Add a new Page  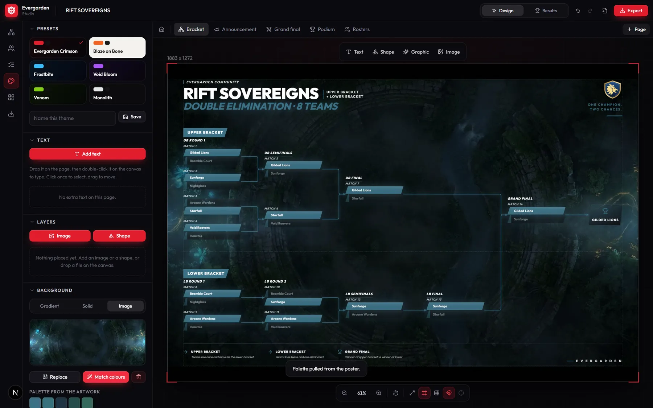tap(636, 29)
